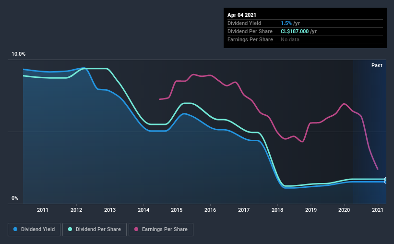This screenshot has width=394, height=244.
Task: Click the blue dot in Dividend Yield legend
Action: (x=15, y=229)
